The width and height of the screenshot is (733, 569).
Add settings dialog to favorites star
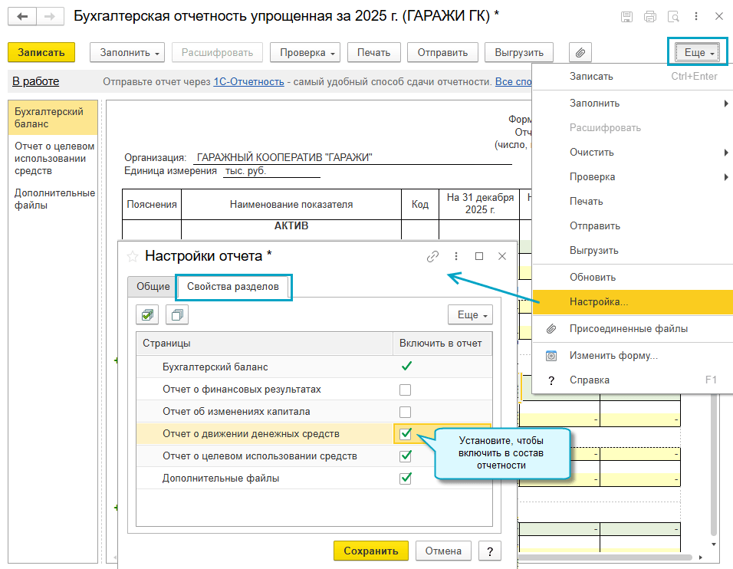pyautogui.click(x=133, y=256)
